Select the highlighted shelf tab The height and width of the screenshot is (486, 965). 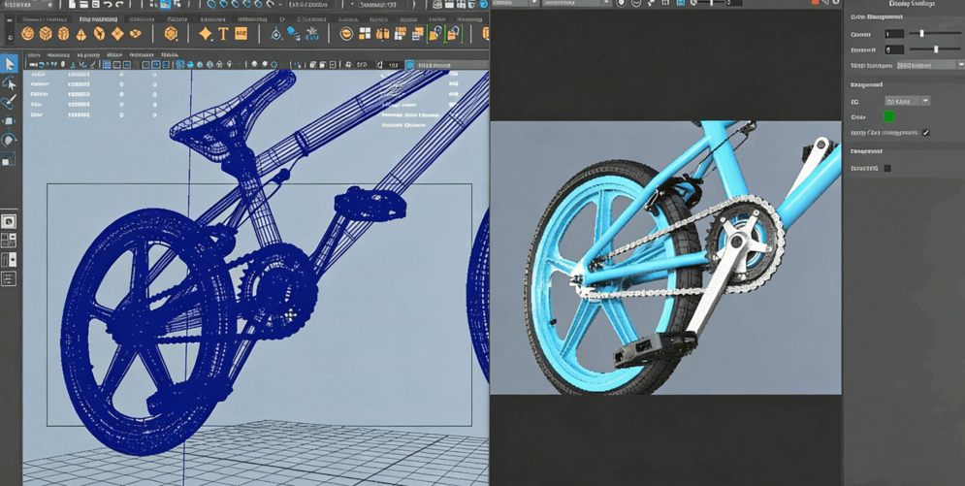pyautogui.click(x=98, y=18)
